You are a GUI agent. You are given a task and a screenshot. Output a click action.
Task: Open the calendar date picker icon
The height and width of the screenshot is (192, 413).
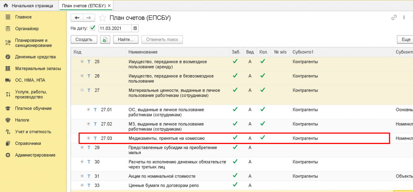point(135,28)
